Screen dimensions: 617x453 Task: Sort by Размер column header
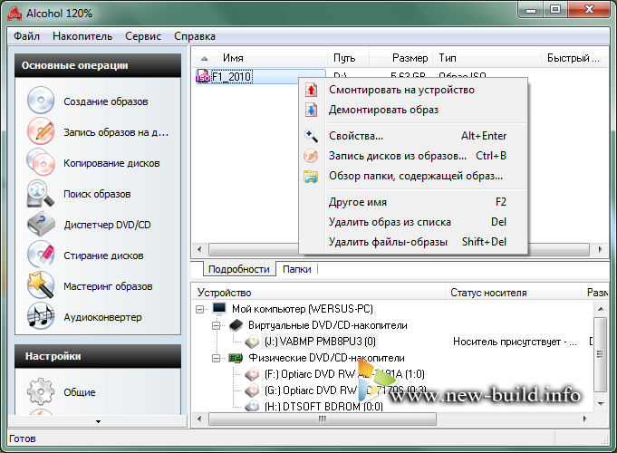(x=401, y=58)
